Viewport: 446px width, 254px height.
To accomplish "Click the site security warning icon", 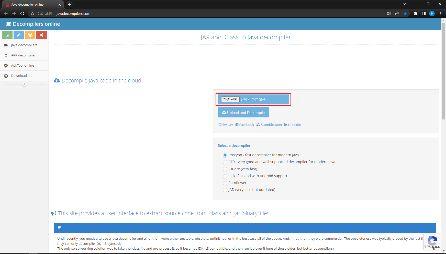I will (x=32, y=14).
